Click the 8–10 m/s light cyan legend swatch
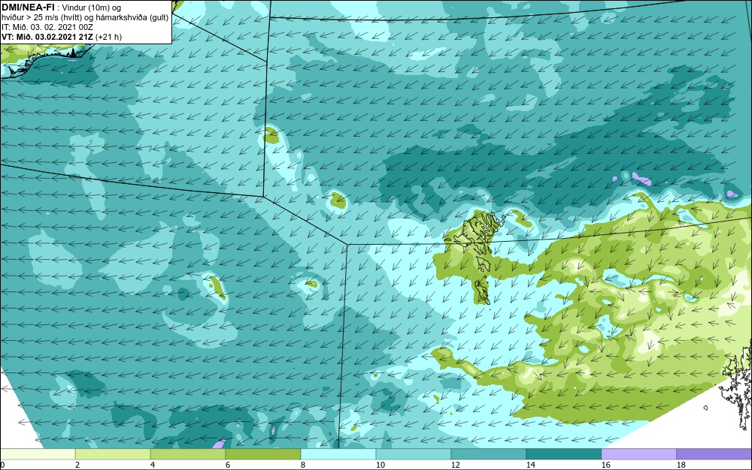Image resolution: width=752 pixels, height=470 pixels. click(338, 453)
